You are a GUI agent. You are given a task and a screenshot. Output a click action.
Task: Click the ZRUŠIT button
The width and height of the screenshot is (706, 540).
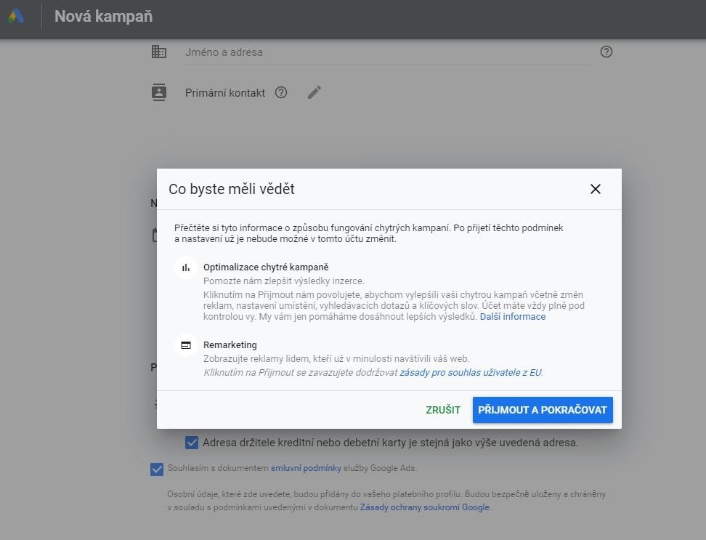pyautogui.click(x=443, y=410)
